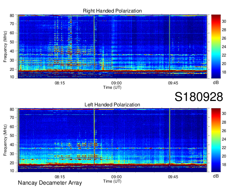Select 09:45 tick label of Right Handed plot

click(x=173, y=83)
